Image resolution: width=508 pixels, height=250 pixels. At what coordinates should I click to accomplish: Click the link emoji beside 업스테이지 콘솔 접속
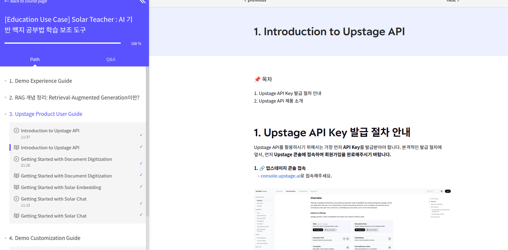click(x=262, y=168)
